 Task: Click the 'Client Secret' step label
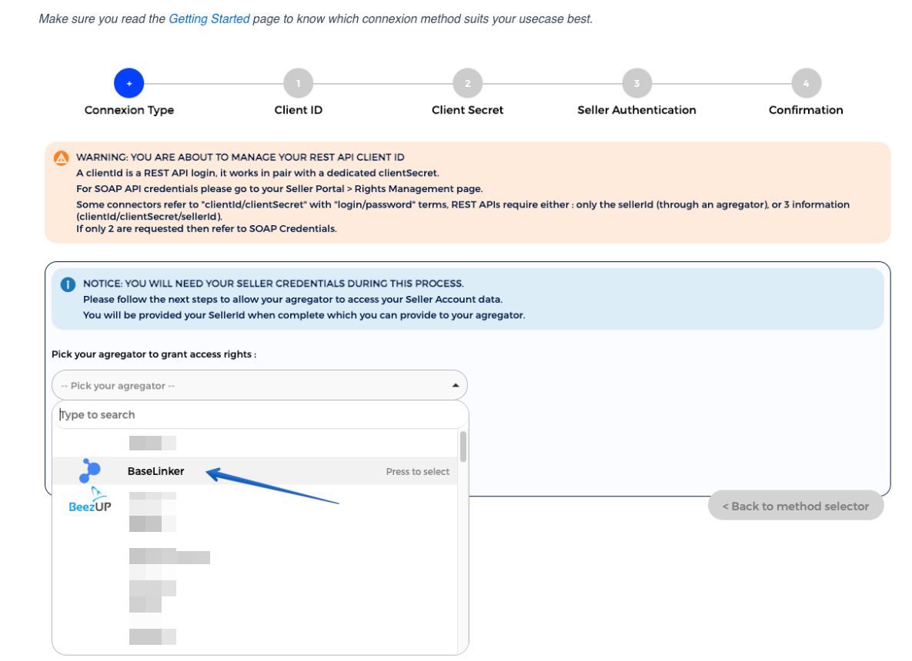pos(467,110)
